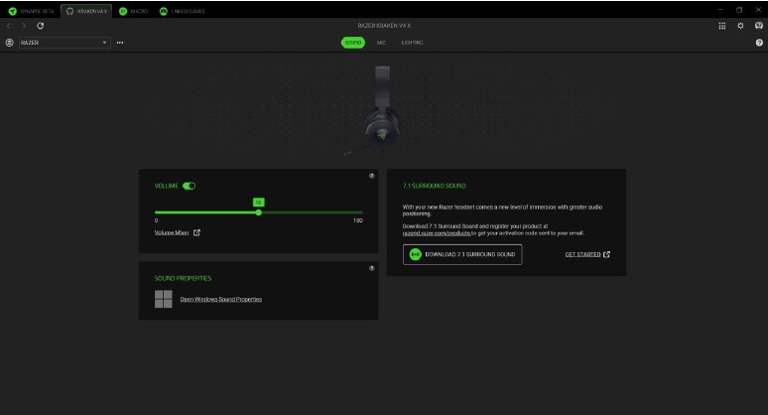Click the external link icon beside Volume Mixer
This screenshot has height=415, width=768.
coord(196,232)
